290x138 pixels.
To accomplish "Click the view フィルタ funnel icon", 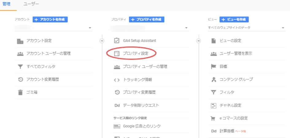I will click(x=214, y=93).
